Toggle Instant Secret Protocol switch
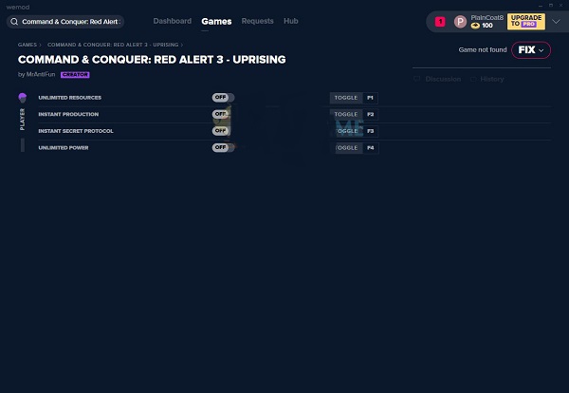The width and height of the screenshot is (569, 393). (x=221, y=131)
